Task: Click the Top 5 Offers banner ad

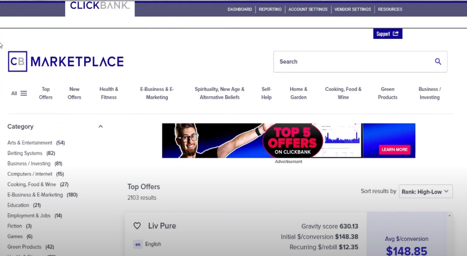Action: click(x=288, y=140)
